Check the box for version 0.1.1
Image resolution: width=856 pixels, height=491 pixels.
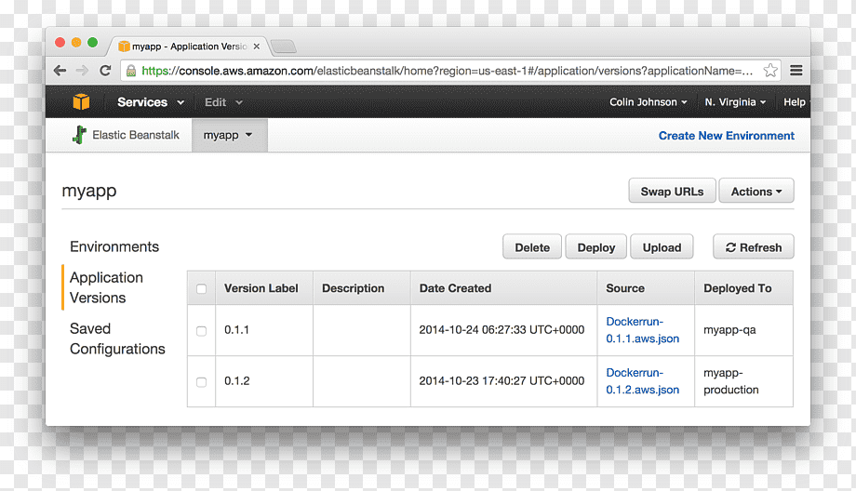point(202,331)
